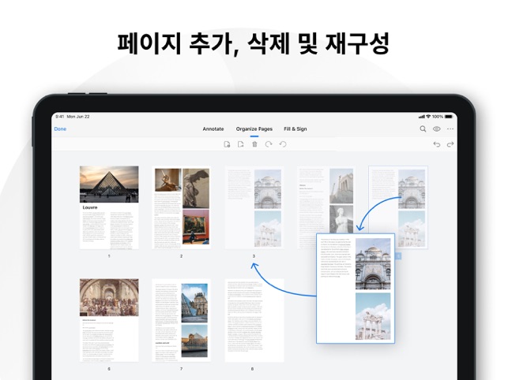The width and height of the screenshot is (508, 380).
Task: Click the extract page icon
Action: 240,144
